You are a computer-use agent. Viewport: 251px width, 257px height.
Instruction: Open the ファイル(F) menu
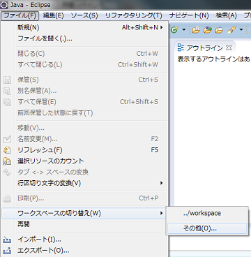pos(20,15)
